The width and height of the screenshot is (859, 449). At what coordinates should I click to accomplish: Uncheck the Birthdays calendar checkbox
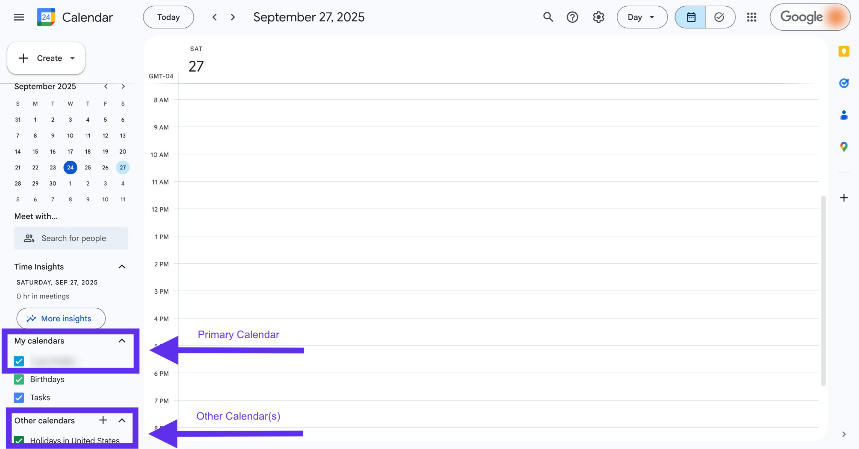click(x=19, y=379)
